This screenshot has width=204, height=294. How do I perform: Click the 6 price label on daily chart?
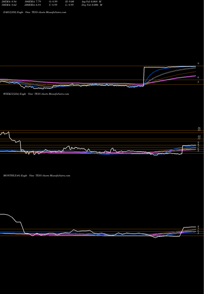198,77
